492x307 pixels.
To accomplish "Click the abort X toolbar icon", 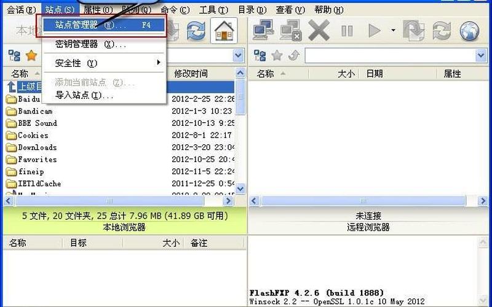I will pyautogui.click(x=319, y=30).
